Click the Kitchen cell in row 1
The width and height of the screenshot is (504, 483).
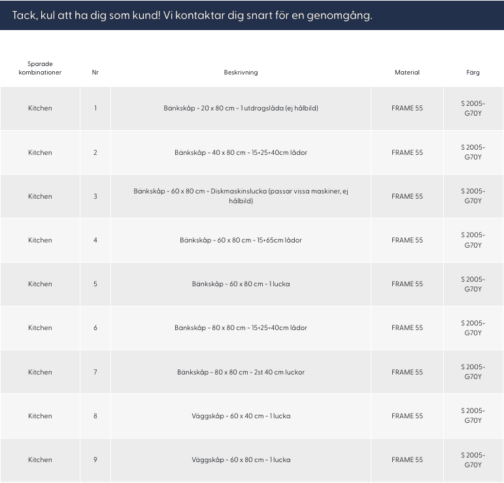click(40, 108)
